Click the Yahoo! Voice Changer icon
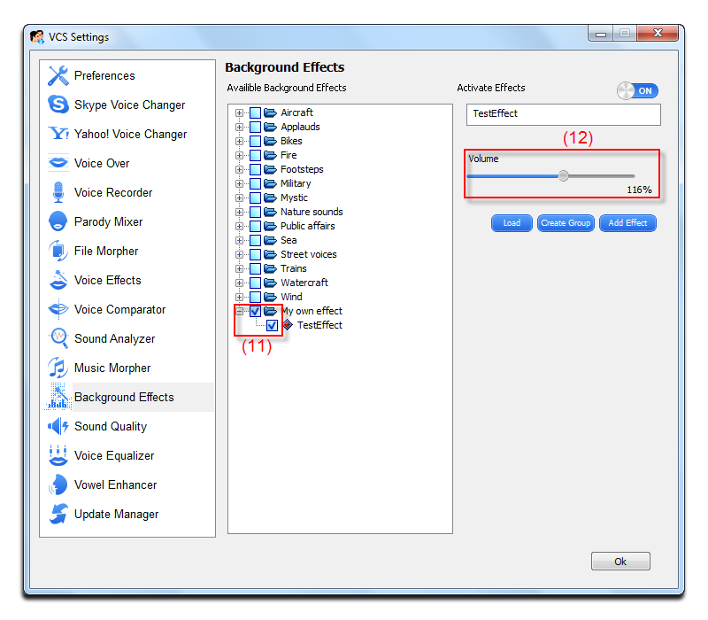This screenshot has height=620, width=708. (x=58, y=134)
